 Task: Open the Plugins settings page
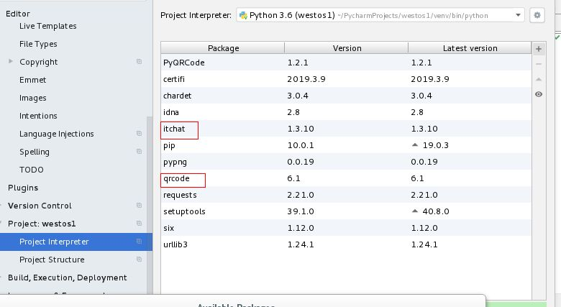[x=23, y=188]
